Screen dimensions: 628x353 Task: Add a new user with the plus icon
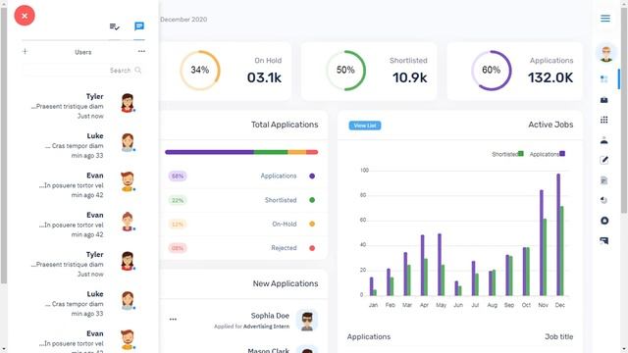point(25,51)
